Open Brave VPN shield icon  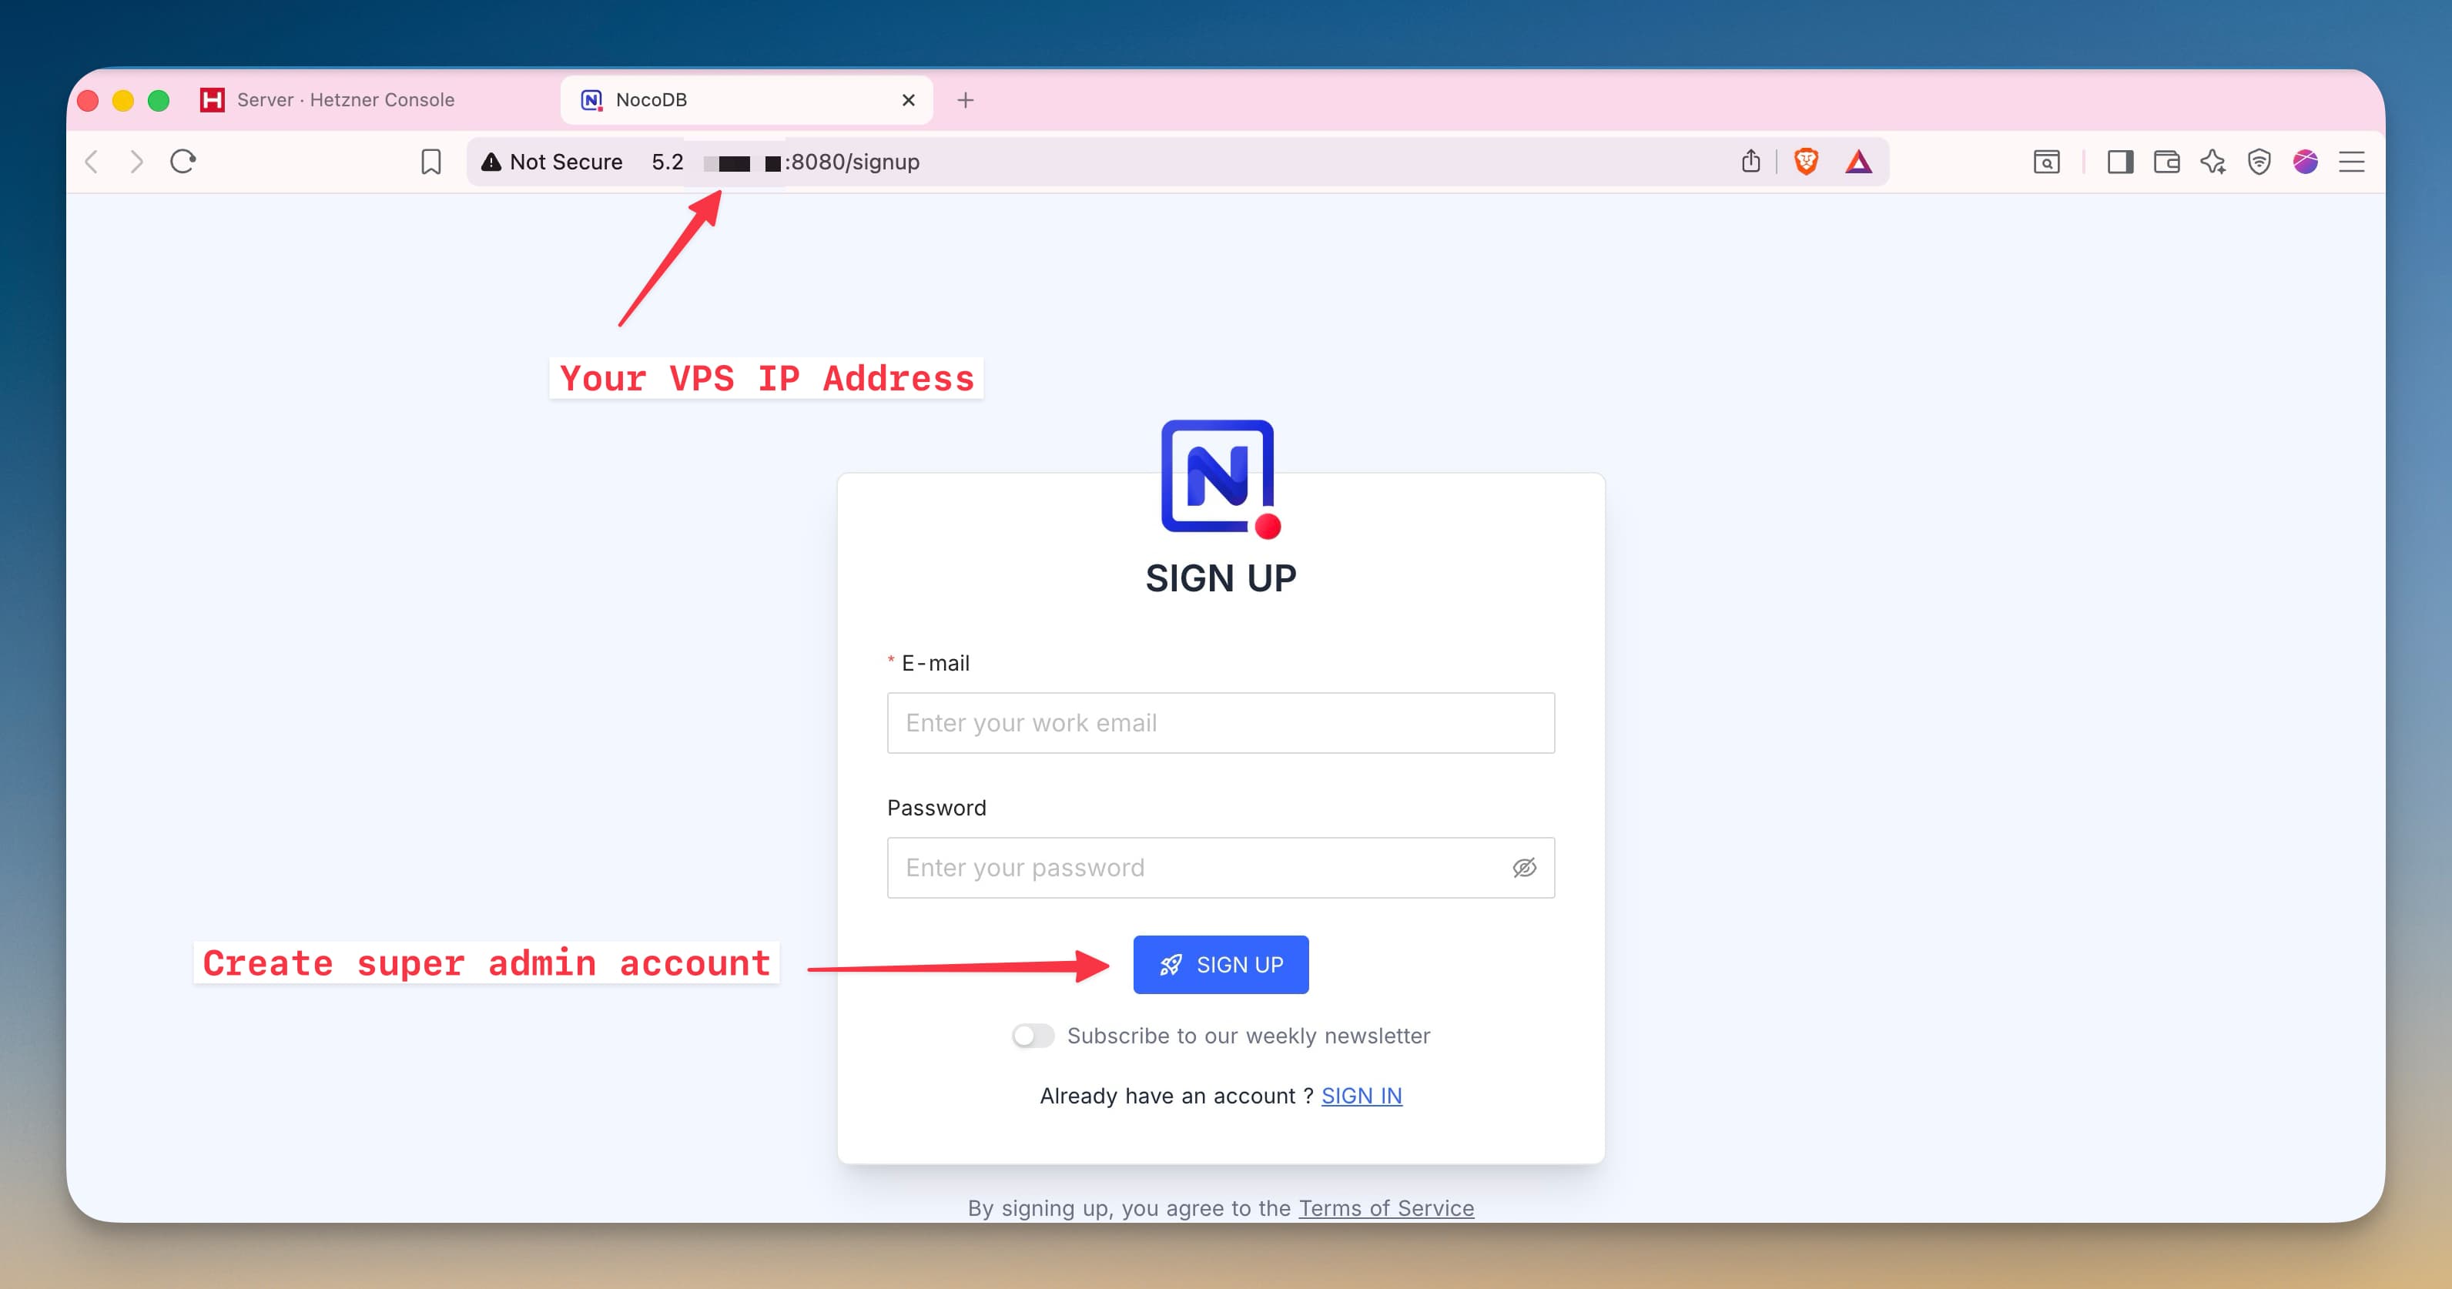2259,162
